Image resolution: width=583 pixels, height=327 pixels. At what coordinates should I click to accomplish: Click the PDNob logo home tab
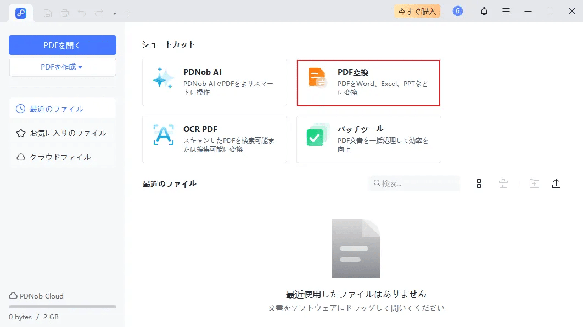(x=21, y=13)
